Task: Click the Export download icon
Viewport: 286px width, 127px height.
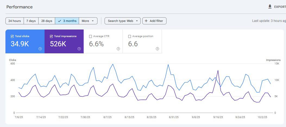Action: (x=270, y=7)
